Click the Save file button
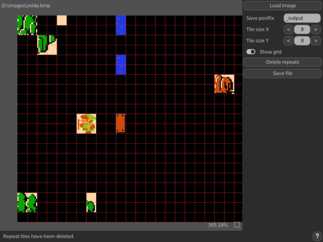The image size is (323, 242). coord(283,74)
